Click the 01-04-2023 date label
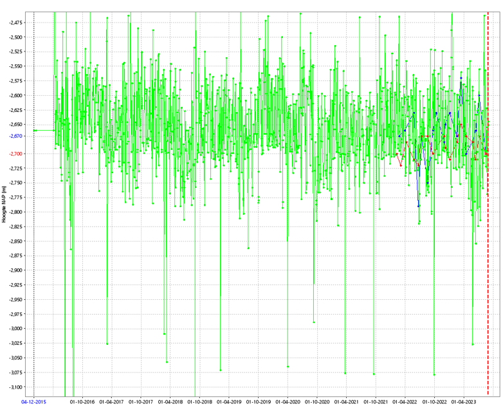503x406 pixels. (x=464, y=401)
